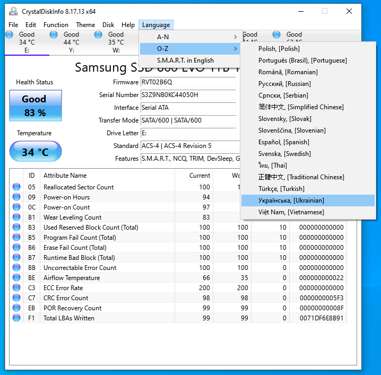Choose Vietnamese language
This screenshot has height=375, width=381.
coord(308,212)
